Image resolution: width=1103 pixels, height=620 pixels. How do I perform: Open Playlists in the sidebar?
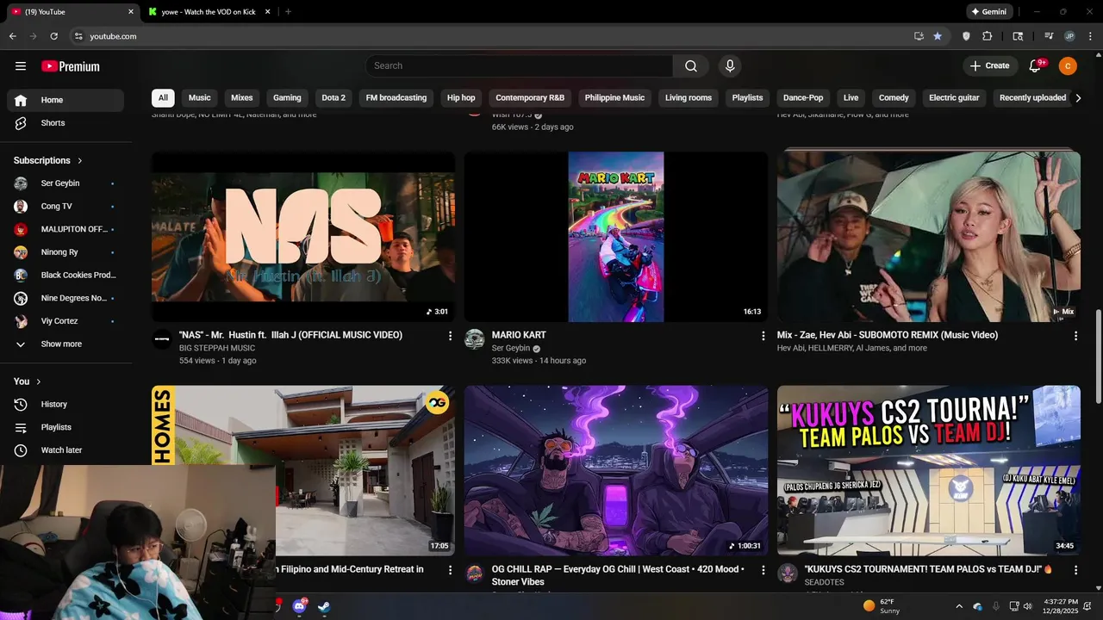click(65, 427)
